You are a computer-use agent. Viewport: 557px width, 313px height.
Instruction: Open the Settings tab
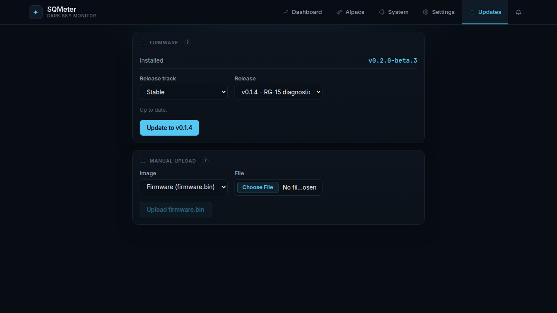pyautogui.click(x=439, y=12)
